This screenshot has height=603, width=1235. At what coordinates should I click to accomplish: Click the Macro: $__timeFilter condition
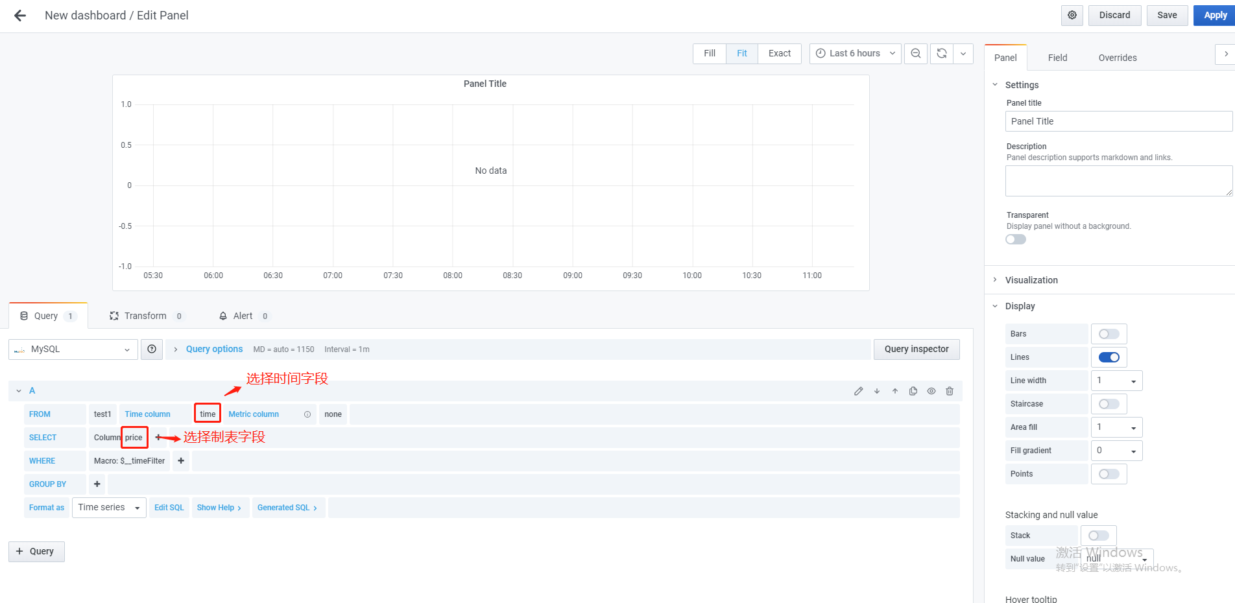[x=130, y=461]
